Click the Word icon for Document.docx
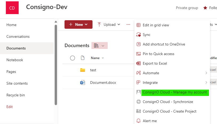 point(83,82)
